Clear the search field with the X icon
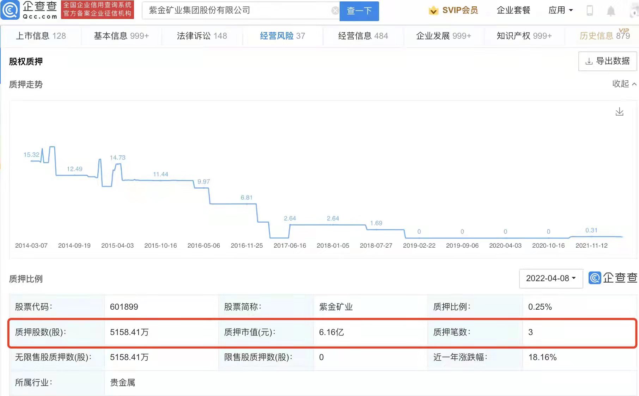 (x=335, y=11)
